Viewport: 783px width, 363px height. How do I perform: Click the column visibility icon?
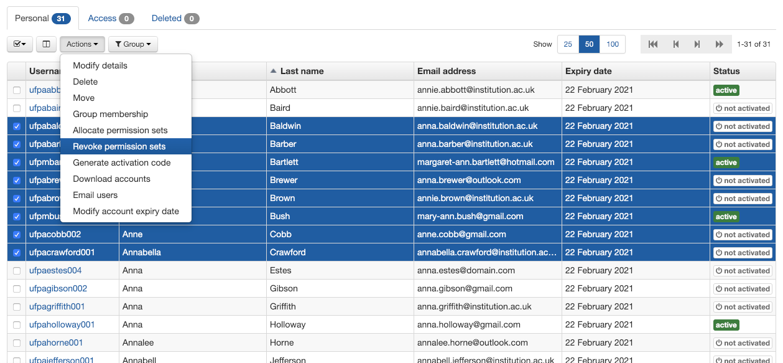point(46,44)
